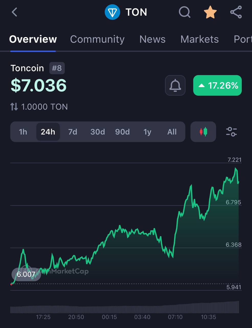Show the All time chart range
Viewport: 252px width, 328px height.
click(172, 132)
